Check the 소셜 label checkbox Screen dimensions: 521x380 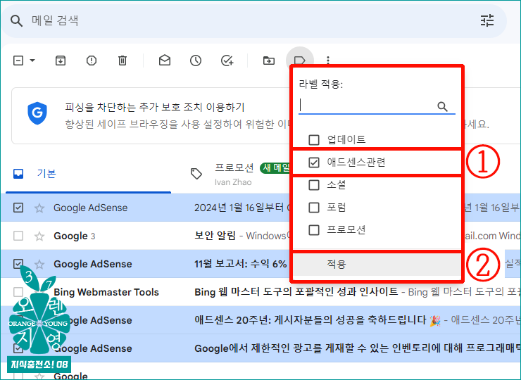pos(314,185)
